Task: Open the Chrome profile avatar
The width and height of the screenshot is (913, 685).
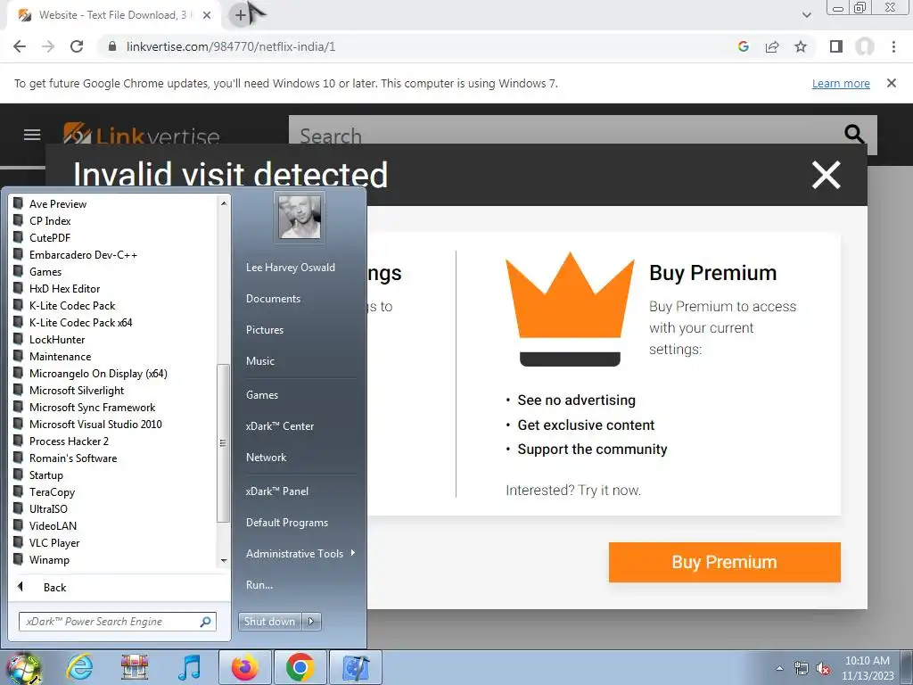Action: tap(865, 46)
